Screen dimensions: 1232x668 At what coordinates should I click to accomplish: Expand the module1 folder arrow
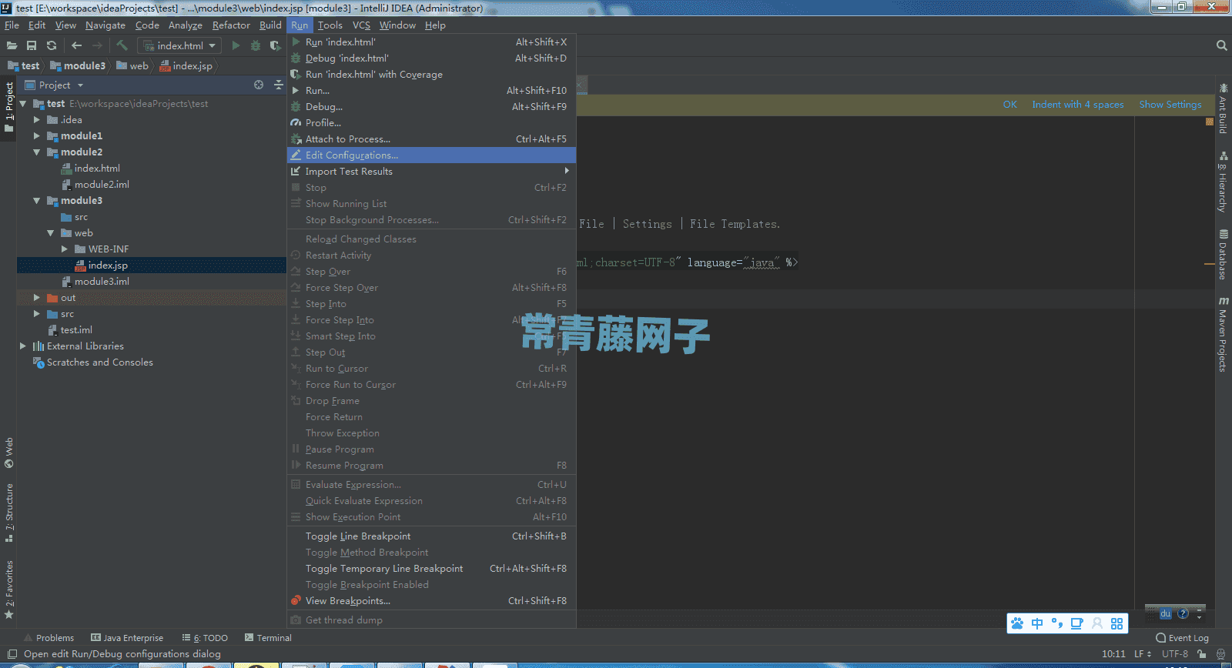[36, 135]
